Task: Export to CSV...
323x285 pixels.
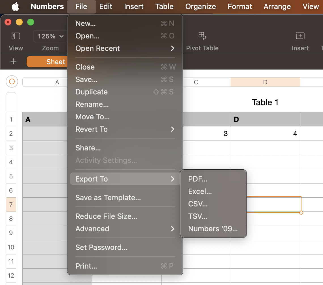Action: click(x=213, y=204)
